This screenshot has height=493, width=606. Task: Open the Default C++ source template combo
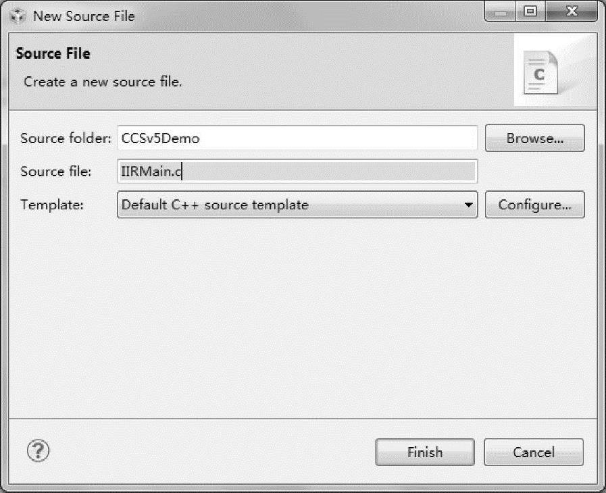pos(291,205)
